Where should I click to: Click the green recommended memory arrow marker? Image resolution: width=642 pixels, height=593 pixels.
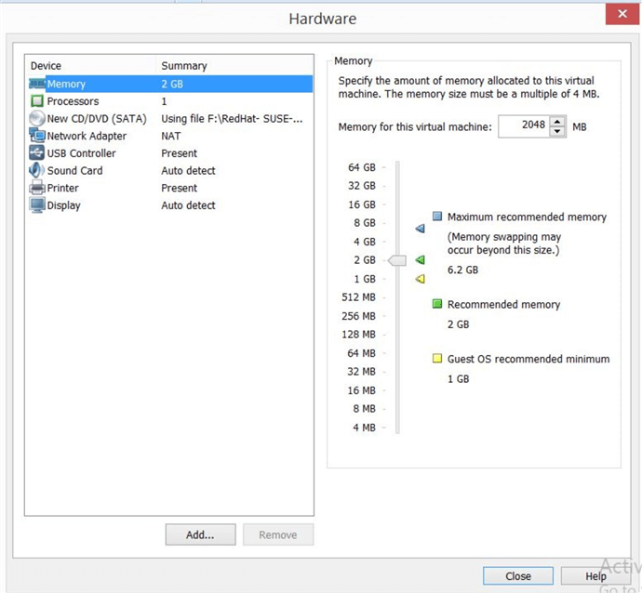(x=420, y=259)
